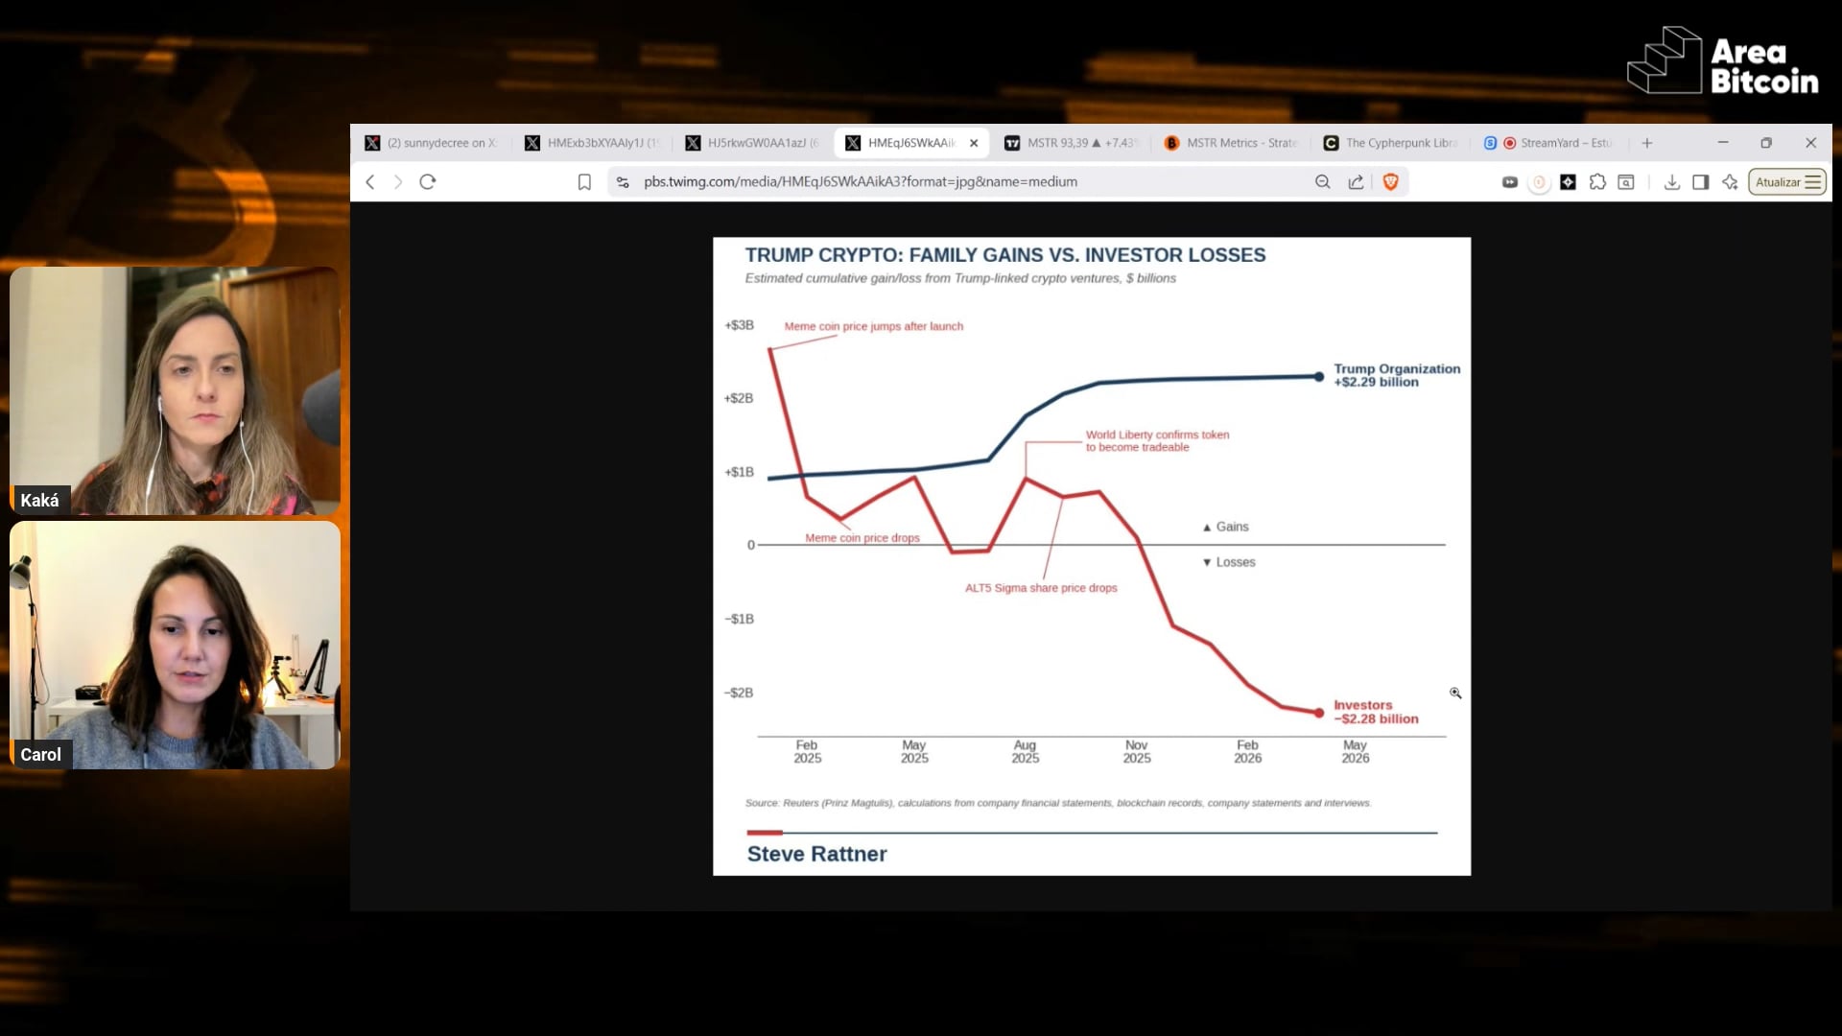Click the 'May 2026' axis label
Screen dimensions: 1842x1036
click(x=1356, y=751)
